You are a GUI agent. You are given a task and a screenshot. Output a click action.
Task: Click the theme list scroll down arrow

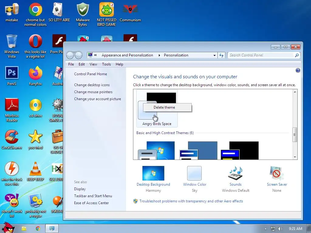(x=295, y=157)
